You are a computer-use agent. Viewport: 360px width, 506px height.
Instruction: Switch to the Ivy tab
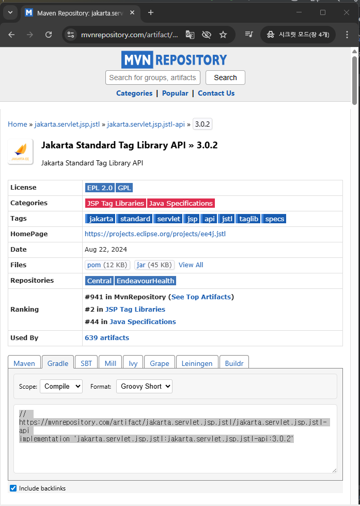pyautogui.click(x=133, y=363)
